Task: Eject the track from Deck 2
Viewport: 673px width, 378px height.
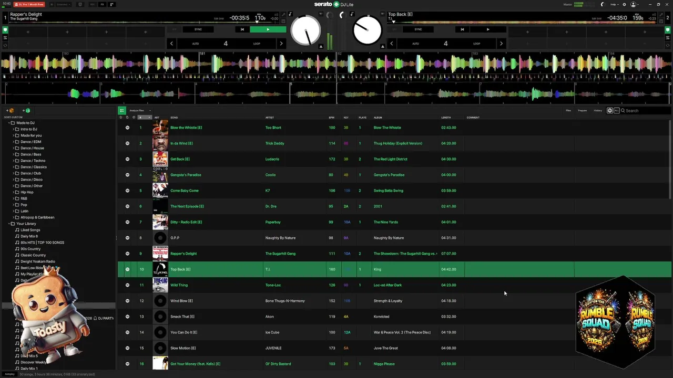Action: [383, 46]
